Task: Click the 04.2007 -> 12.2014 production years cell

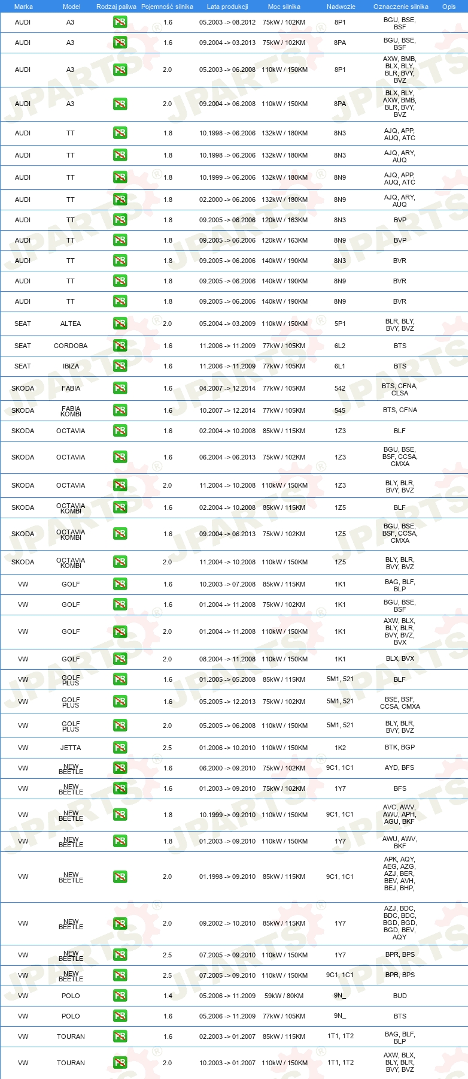Action: [x=227, y=388]
